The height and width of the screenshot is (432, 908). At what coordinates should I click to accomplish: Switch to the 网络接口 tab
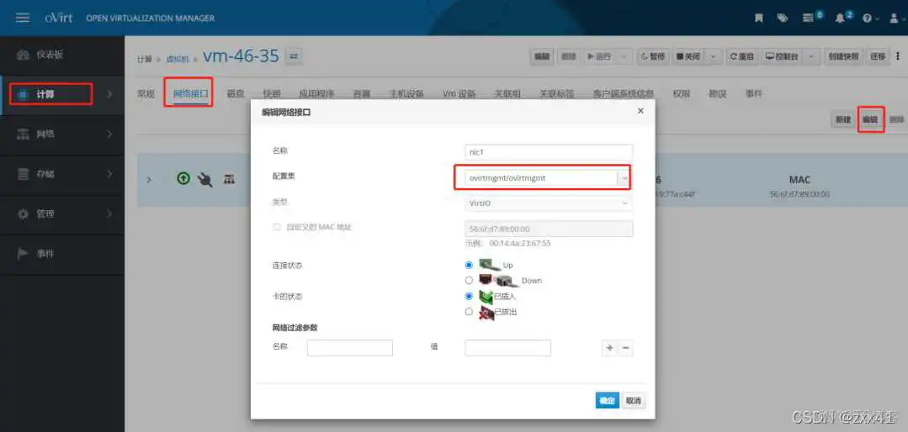(x=190, y=93)
